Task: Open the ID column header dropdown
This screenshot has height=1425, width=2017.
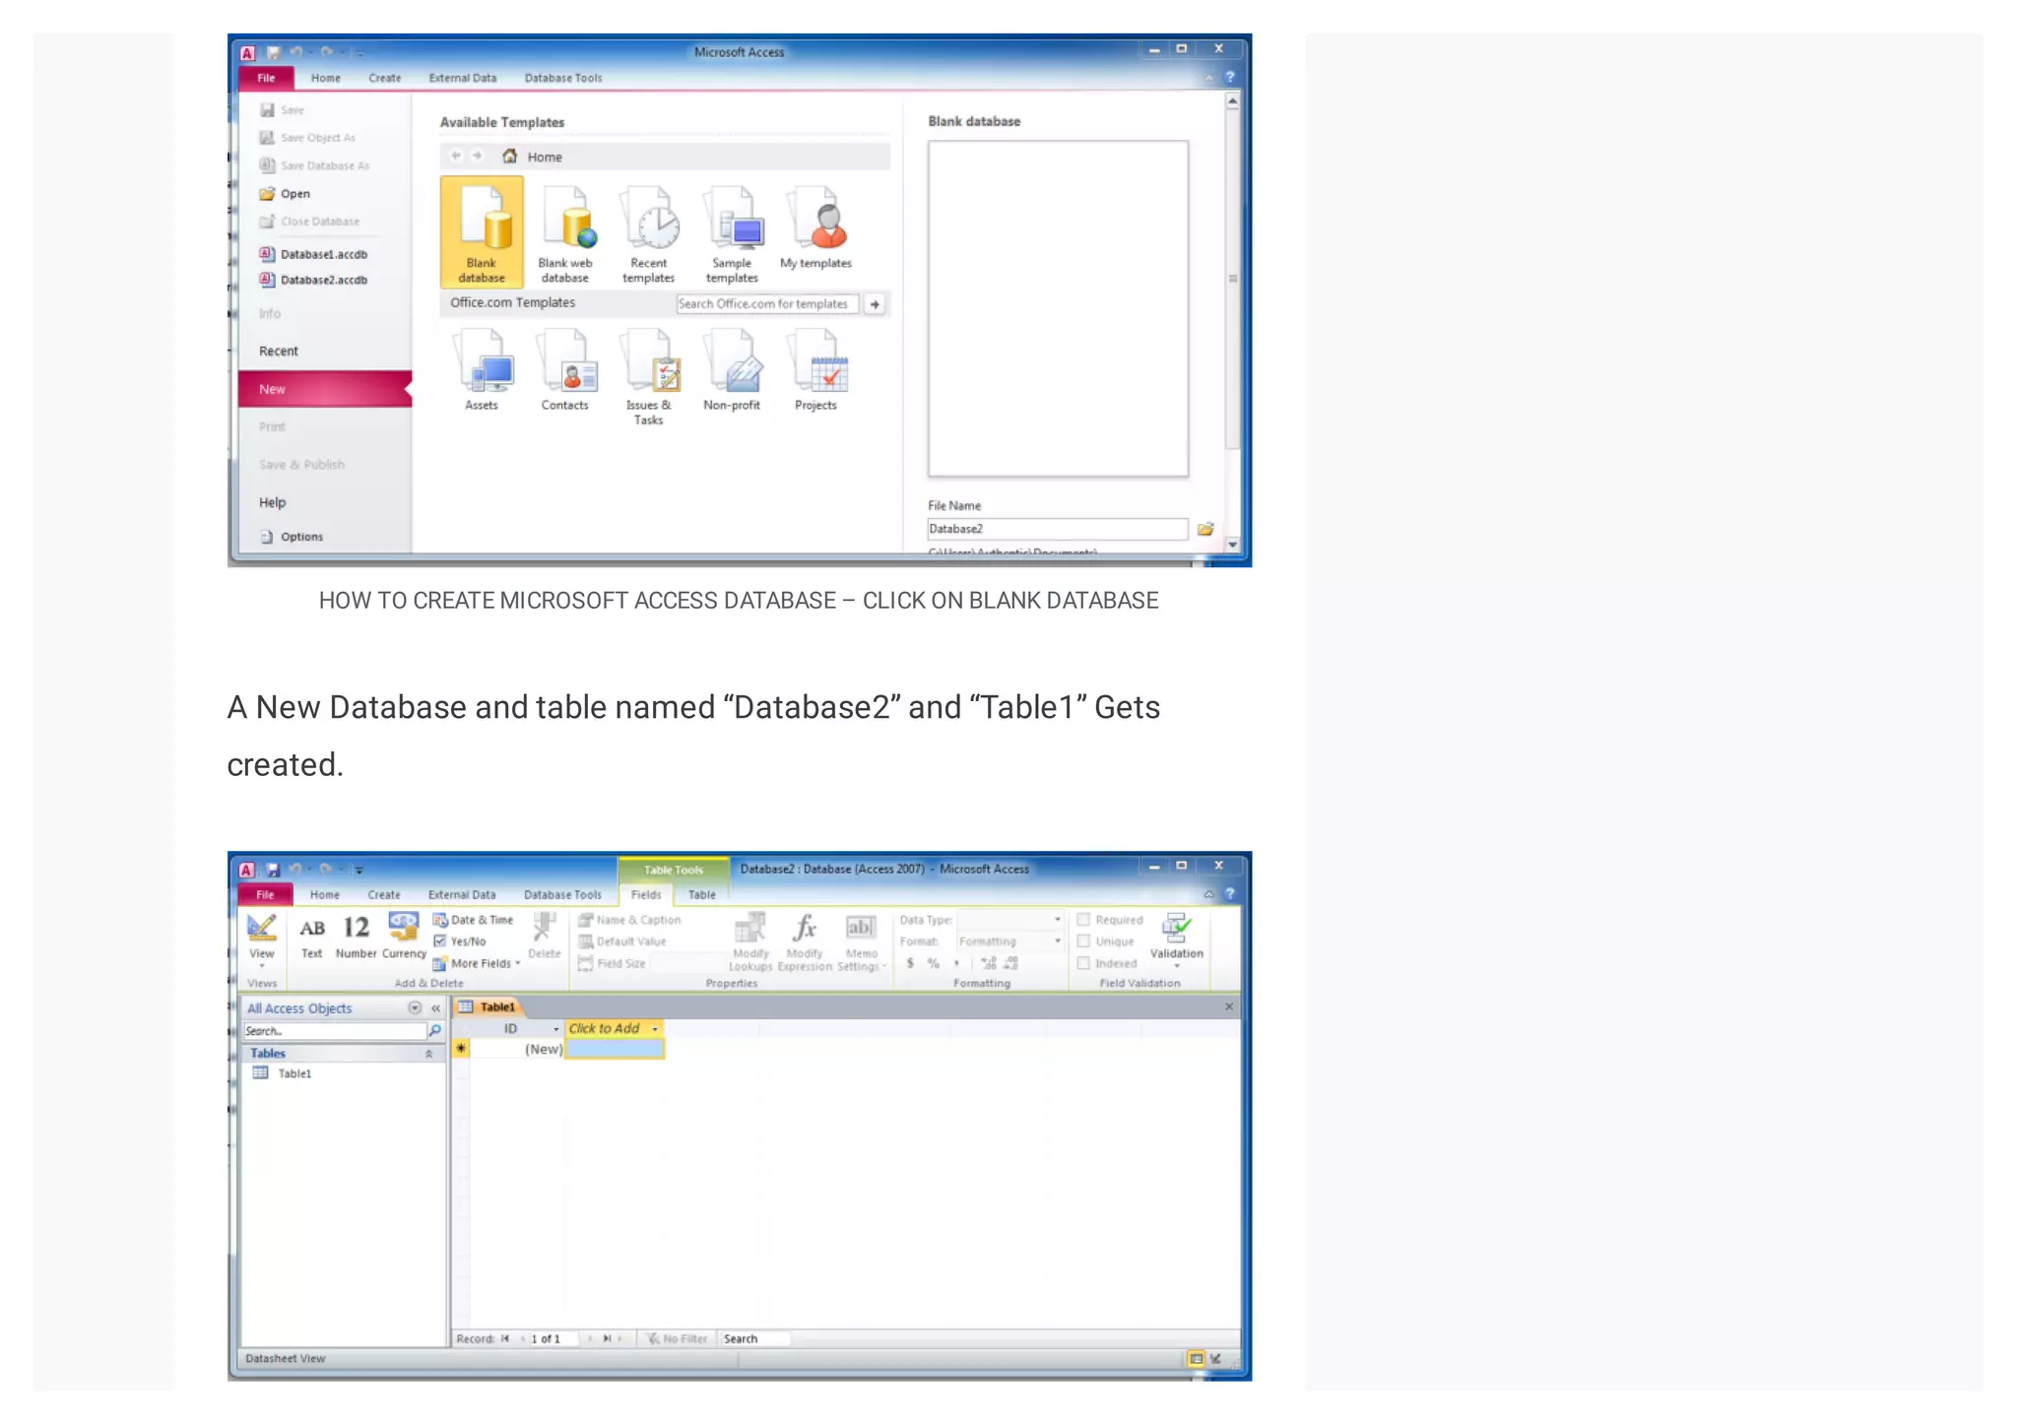Action: (x=556, y=1029)
